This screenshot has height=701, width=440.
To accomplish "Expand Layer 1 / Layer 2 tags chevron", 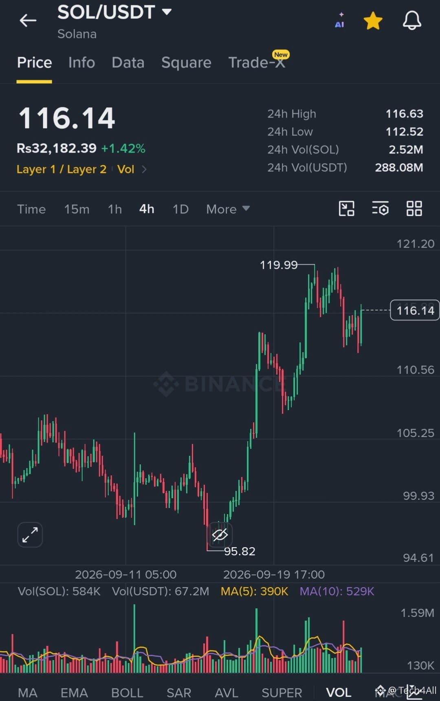I will pyautogui.click(x=144, y=169).
